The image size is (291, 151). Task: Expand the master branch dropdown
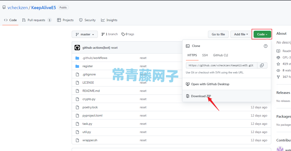pyautogui.click(x=85, y=34)
